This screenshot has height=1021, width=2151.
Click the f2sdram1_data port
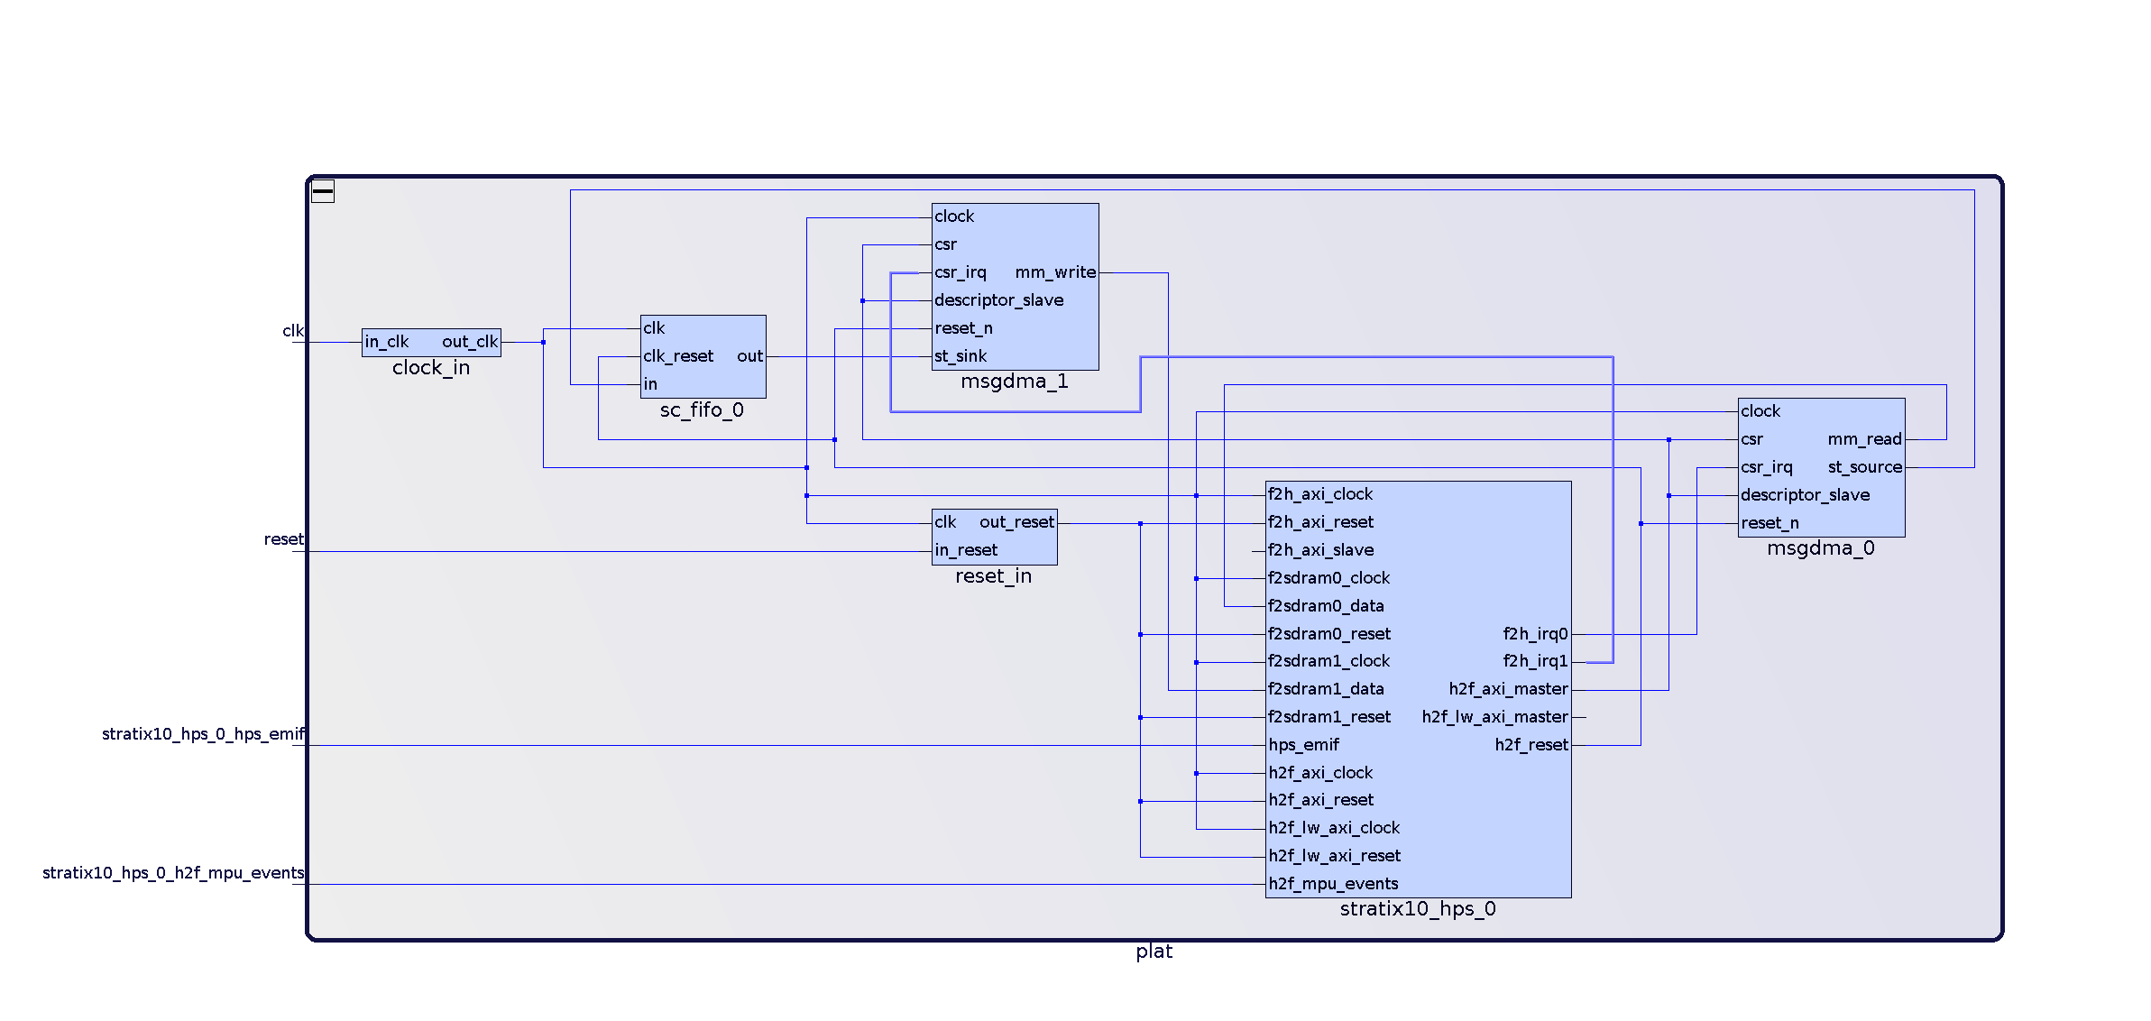1326,689
